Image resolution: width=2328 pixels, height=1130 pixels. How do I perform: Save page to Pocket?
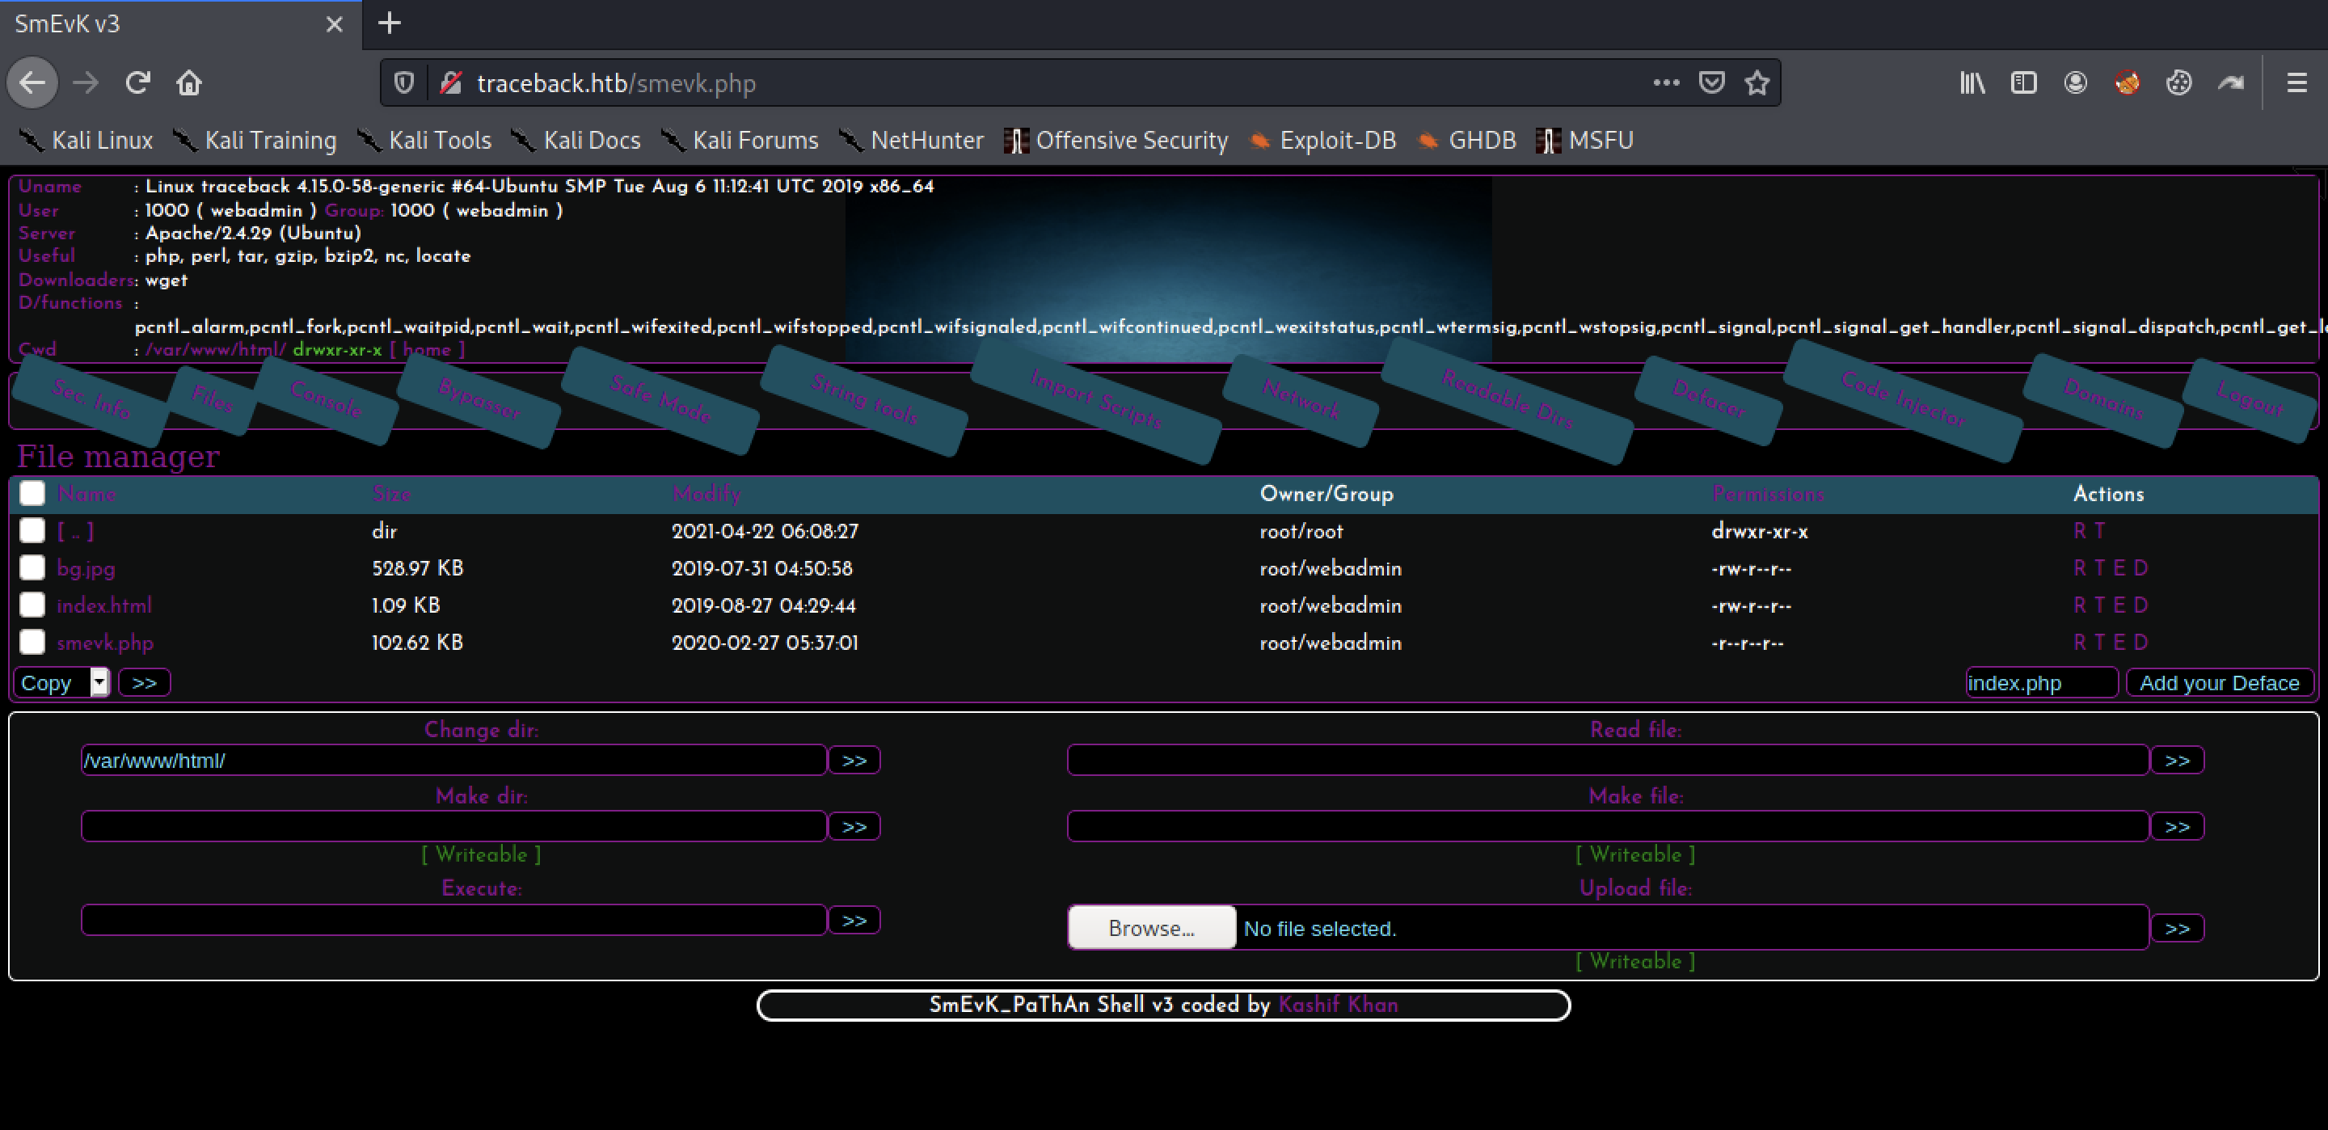coord(1712,83)
